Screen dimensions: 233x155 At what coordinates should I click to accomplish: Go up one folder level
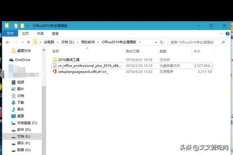28,42
